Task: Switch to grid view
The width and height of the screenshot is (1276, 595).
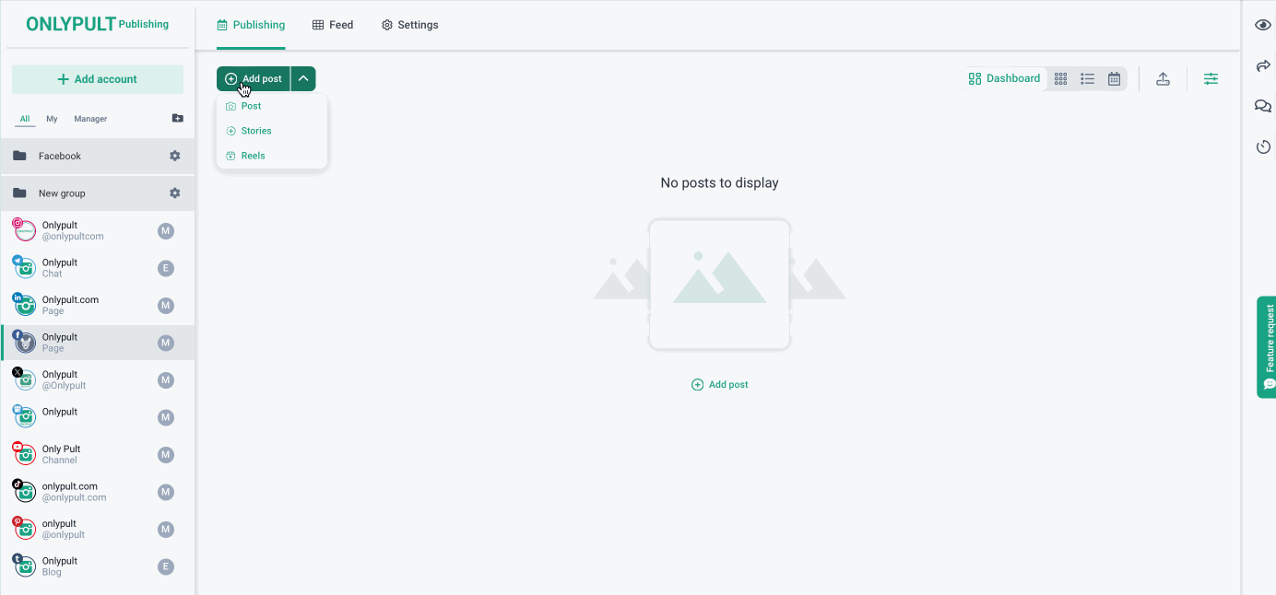Action: 1061,79
